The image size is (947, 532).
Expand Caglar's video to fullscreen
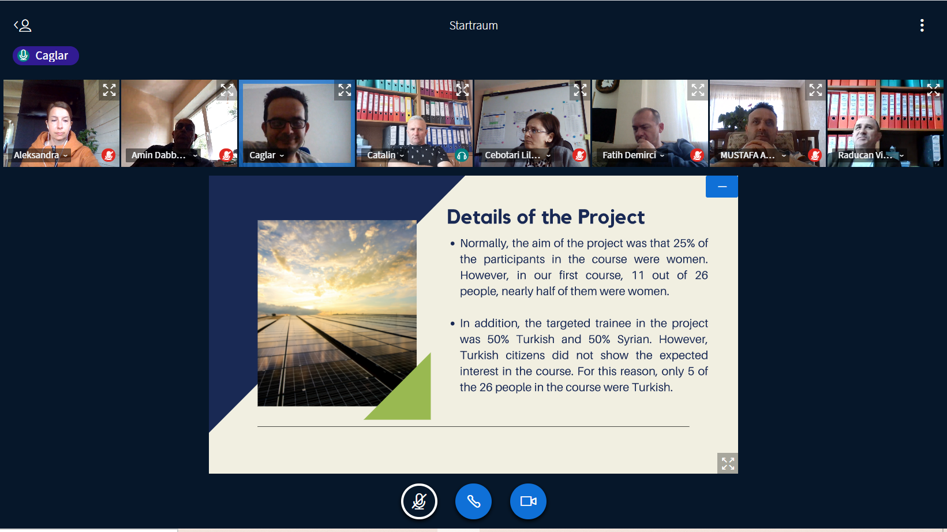345,90
